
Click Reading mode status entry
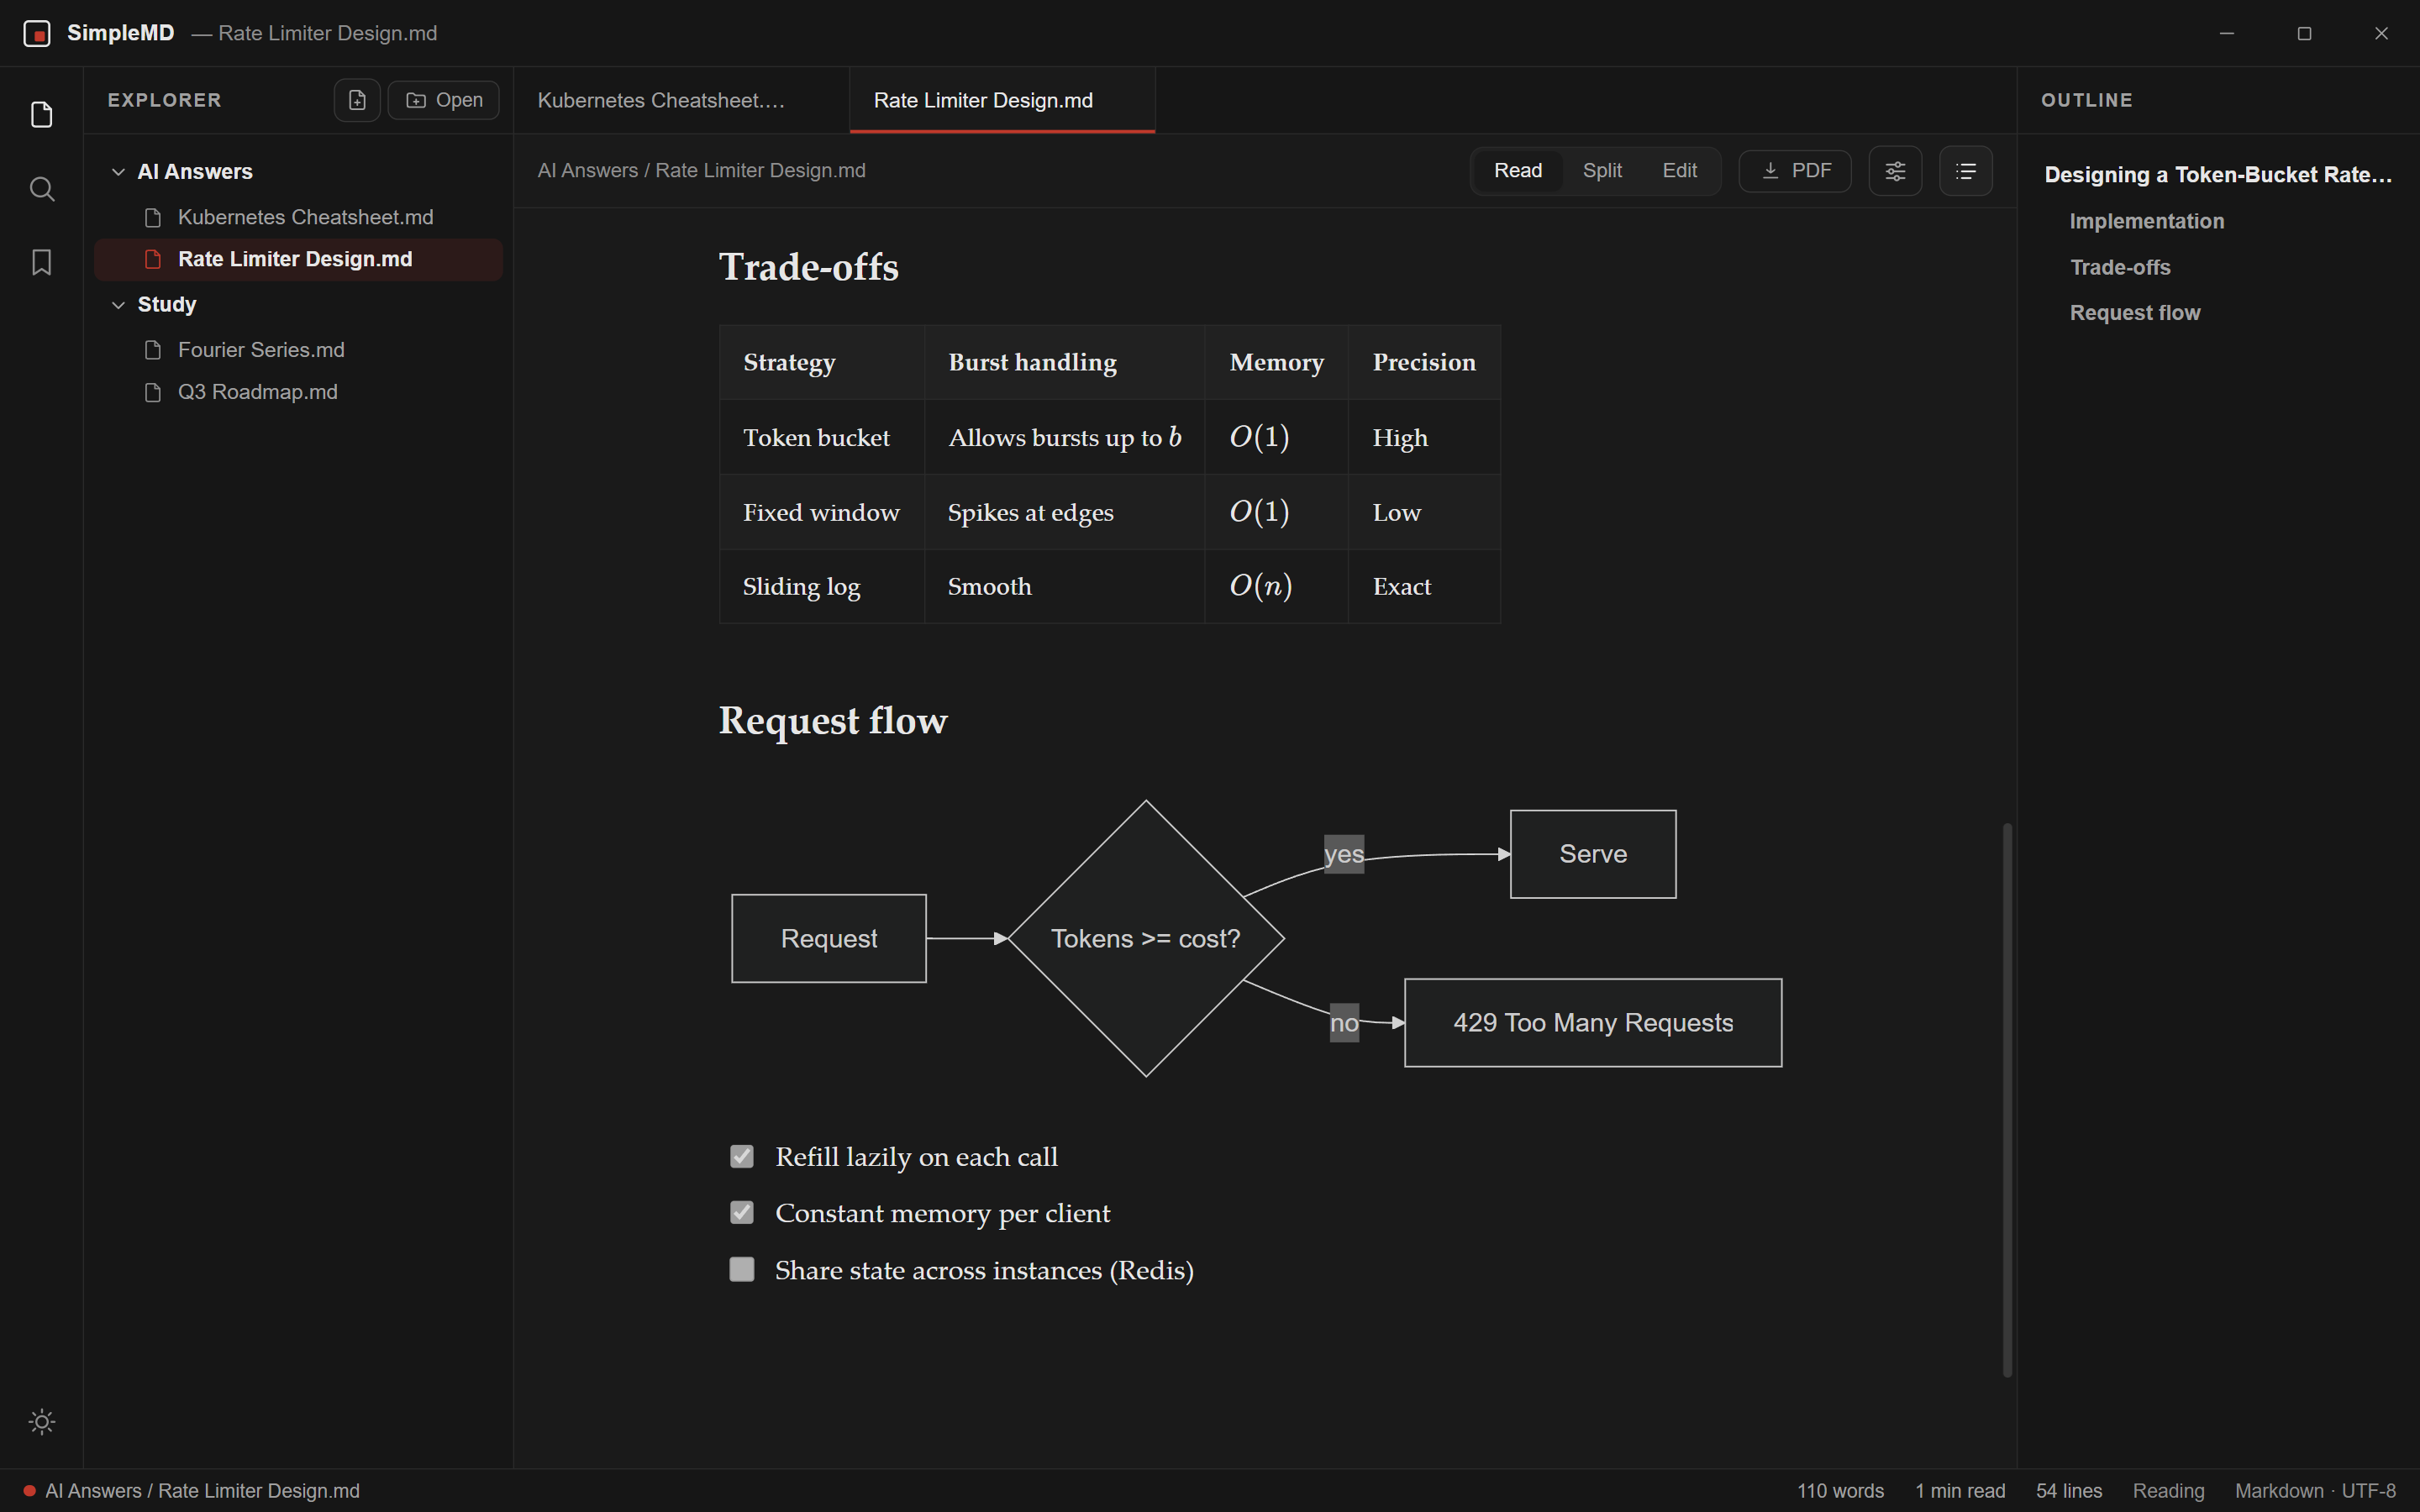2168,1491
